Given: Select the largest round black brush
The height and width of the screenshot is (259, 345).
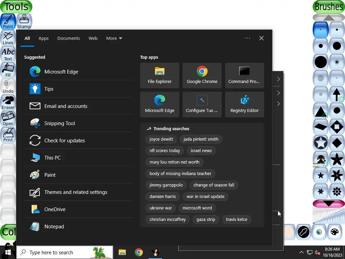Looking at the screenshot, I should [321, 62].
